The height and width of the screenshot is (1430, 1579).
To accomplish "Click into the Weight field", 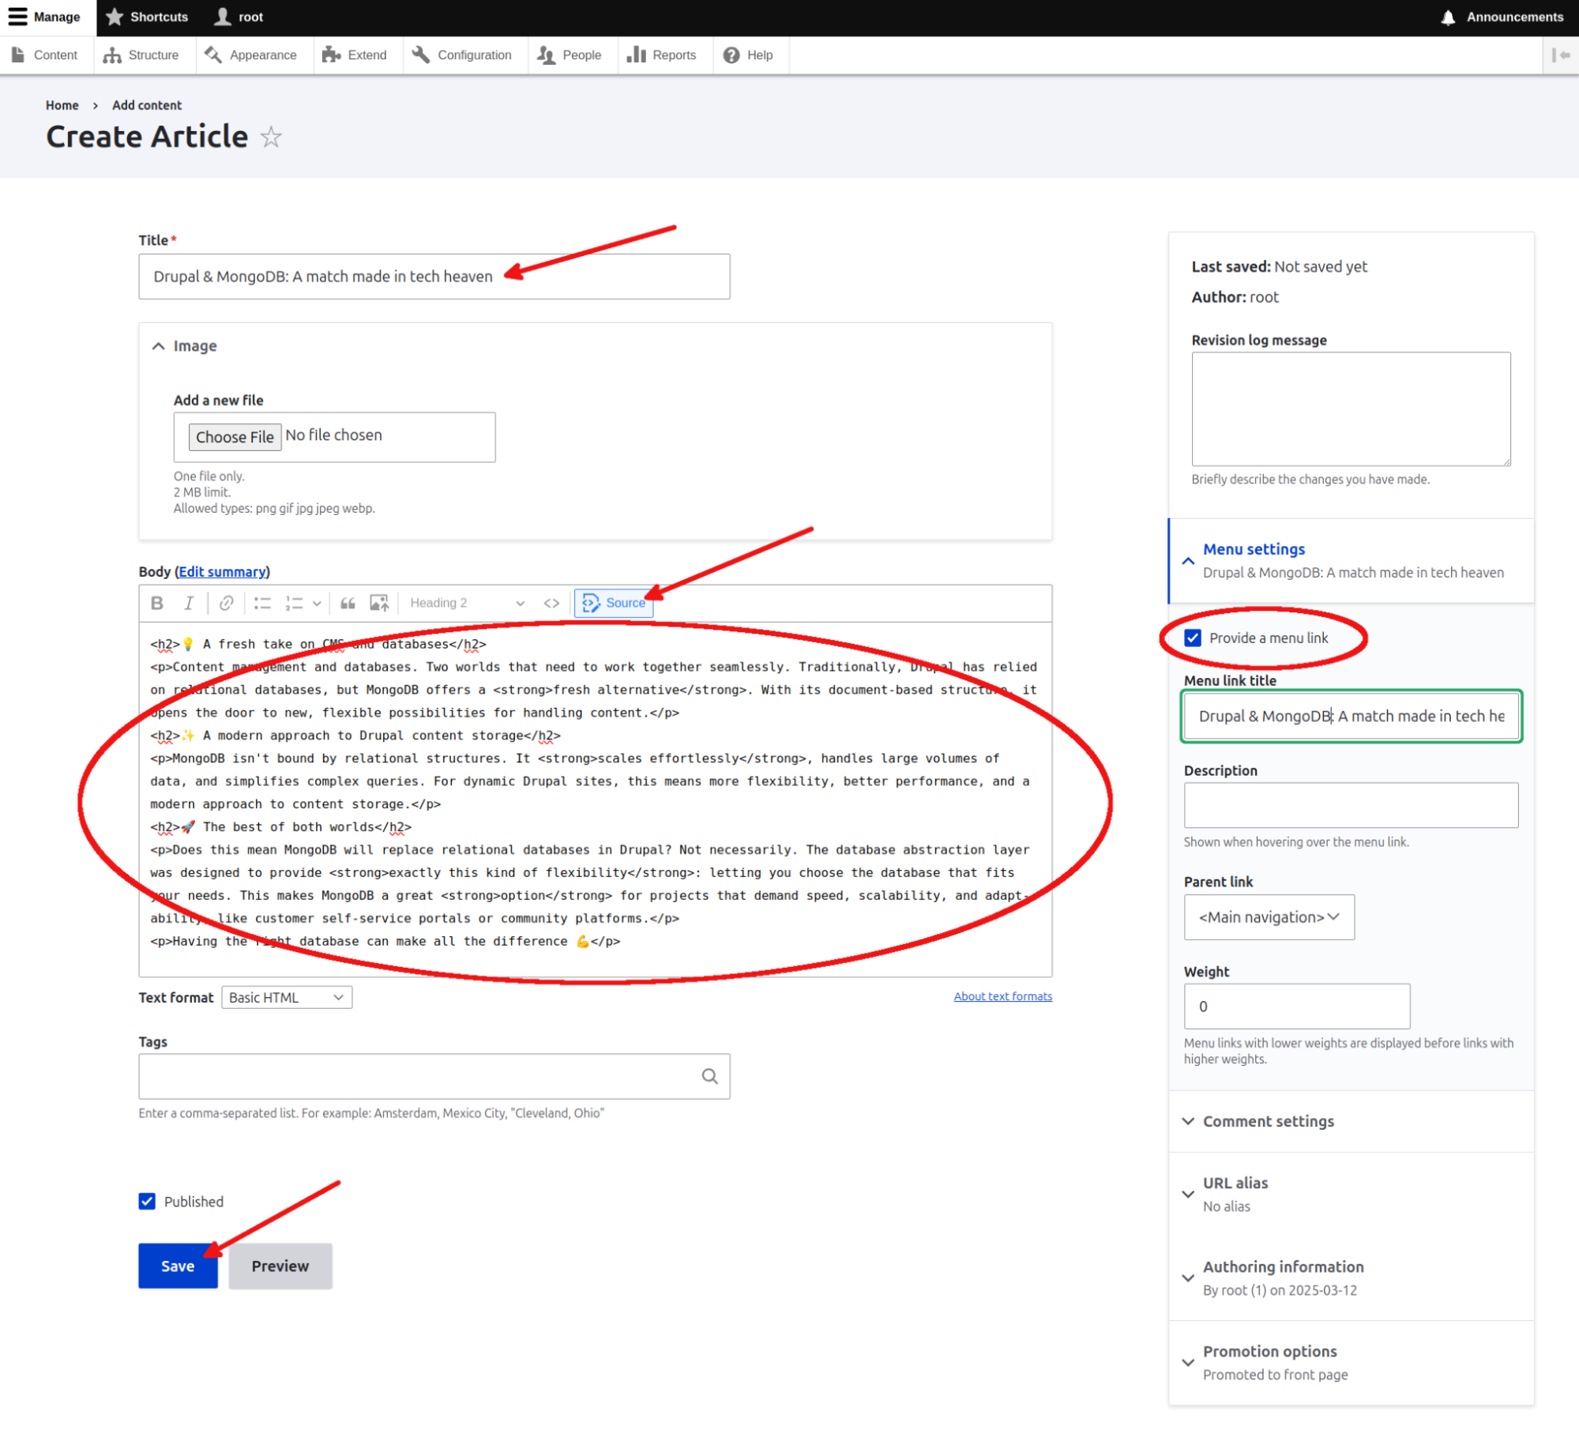I will pyautogui.click(x=1297, y=1007).
